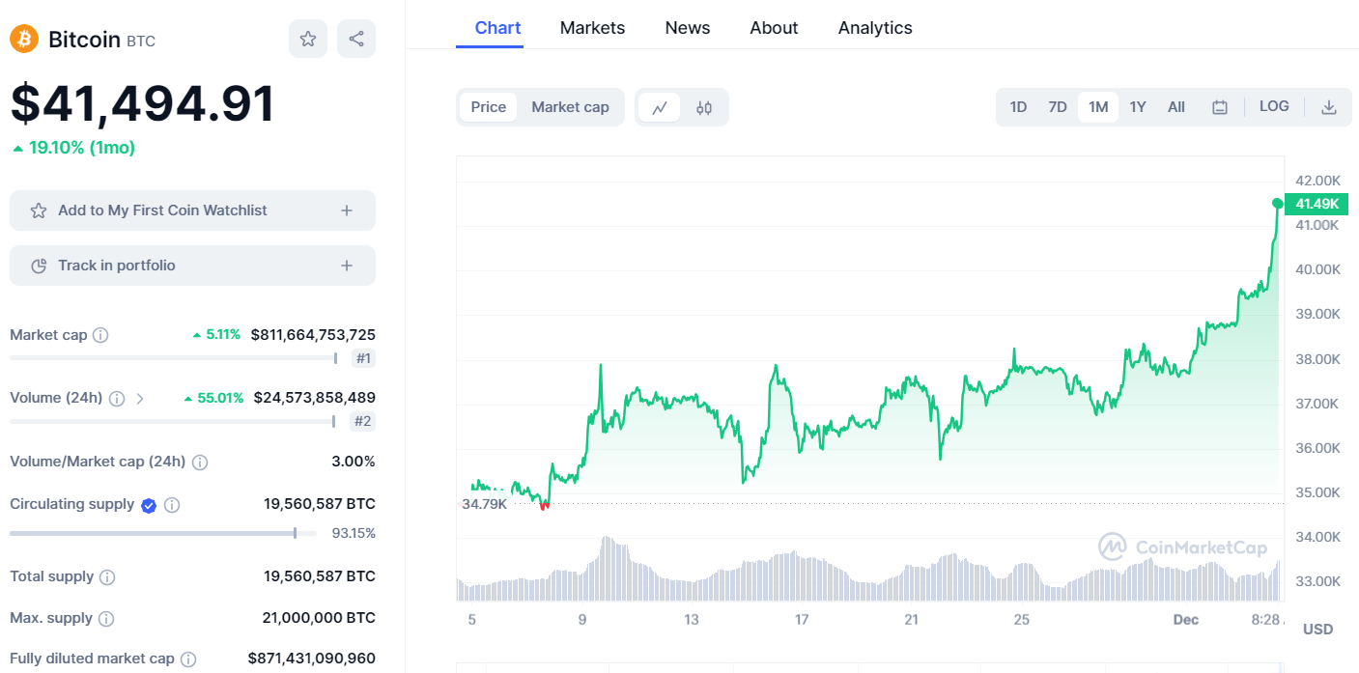The height and width of the screenshot is (673, 1359).
Task: Click the circulating supply 93.15% bar
Action: click(163, 533)
